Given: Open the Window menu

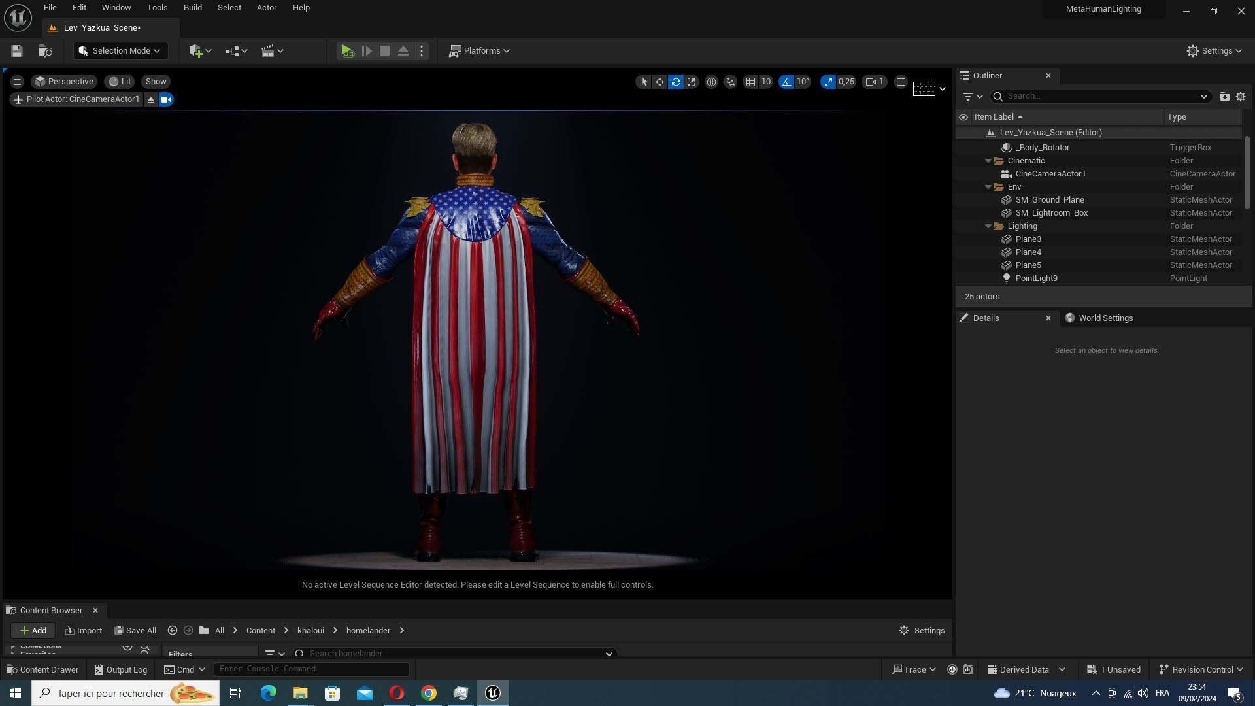Looking at the screenshot, I should point(116,8).
